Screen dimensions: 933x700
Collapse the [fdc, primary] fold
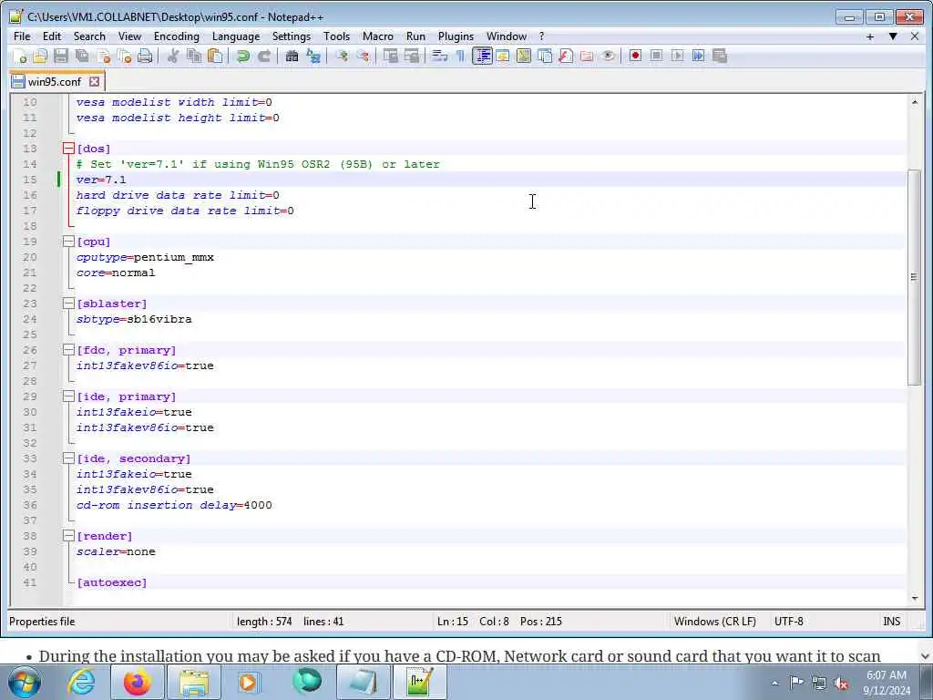coord(68,350)
